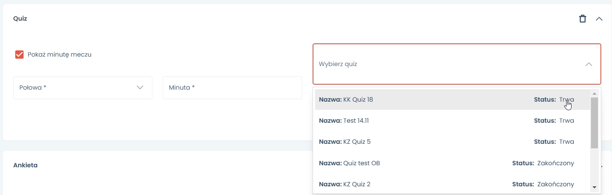Focus the Minuta input field
612x195 pixels.
click(x=232, y=88)
